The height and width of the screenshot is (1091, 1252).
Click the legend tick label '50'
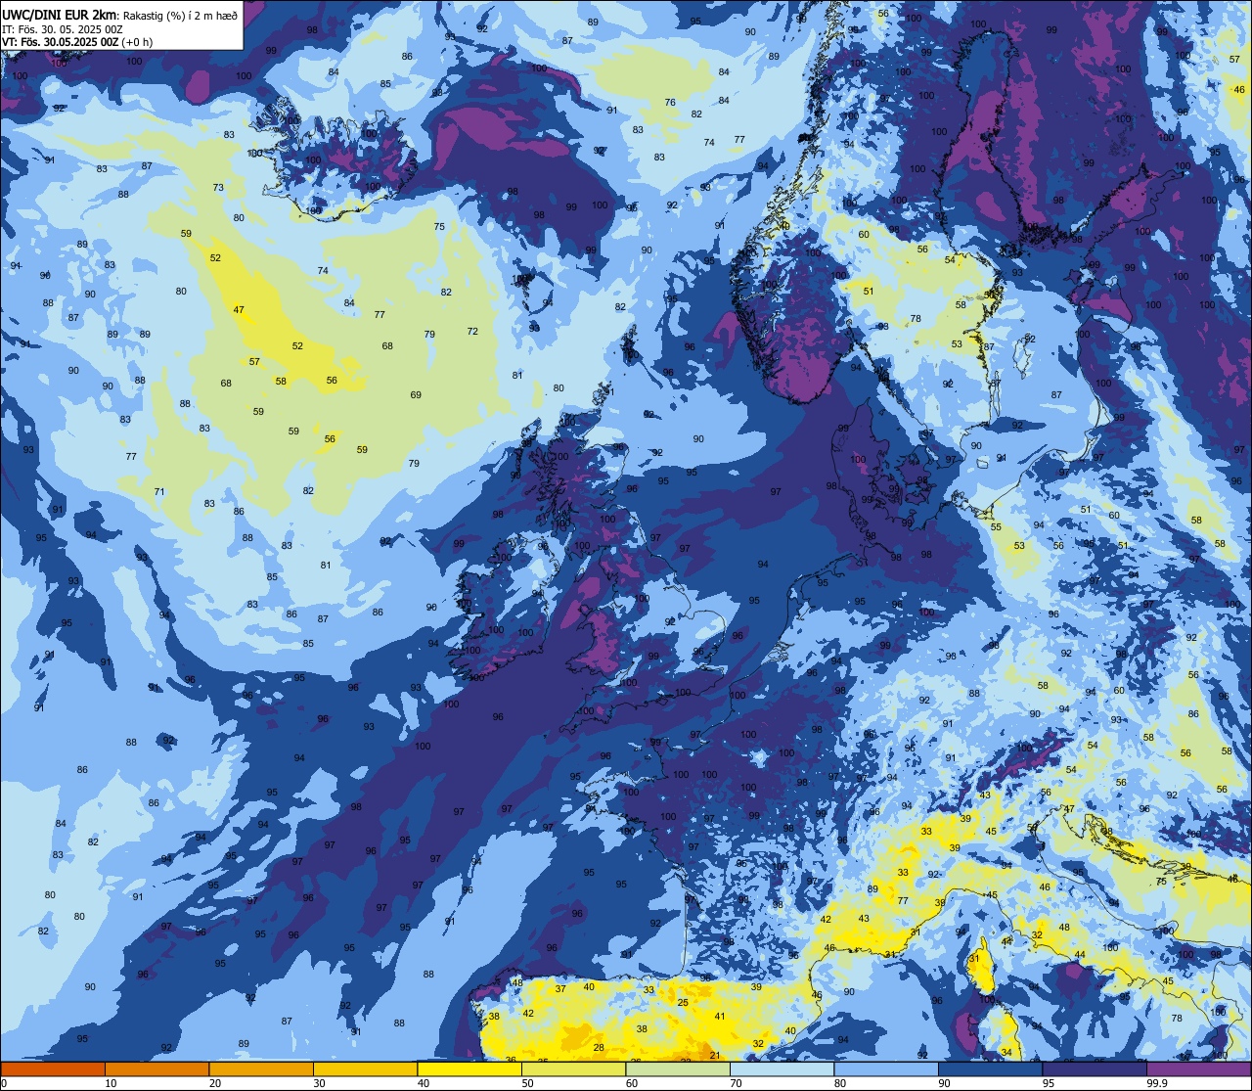(527, 1083)
